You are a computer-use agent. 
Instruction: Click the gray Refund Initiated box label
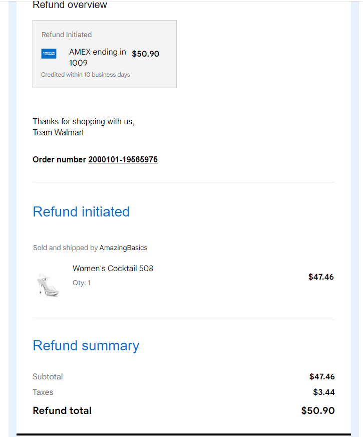coord(67,35)
